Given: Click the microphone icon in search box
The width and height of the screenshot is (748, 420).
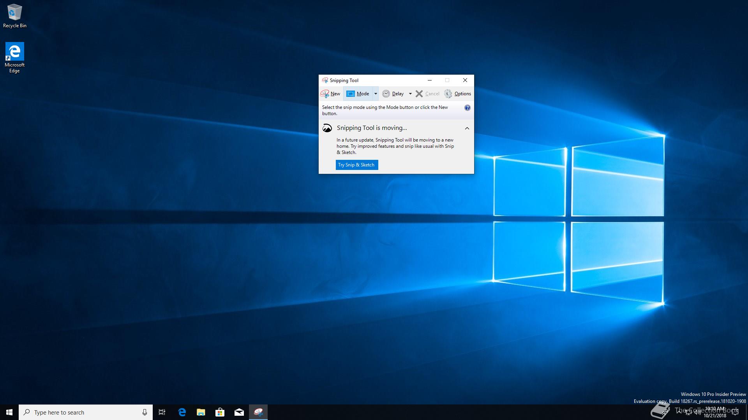Looking at the screenshot, I should click(x=145, y=412).
